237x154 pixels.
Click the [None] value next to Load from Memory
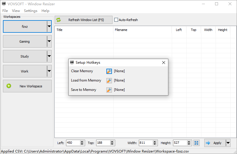coord(120,80)
